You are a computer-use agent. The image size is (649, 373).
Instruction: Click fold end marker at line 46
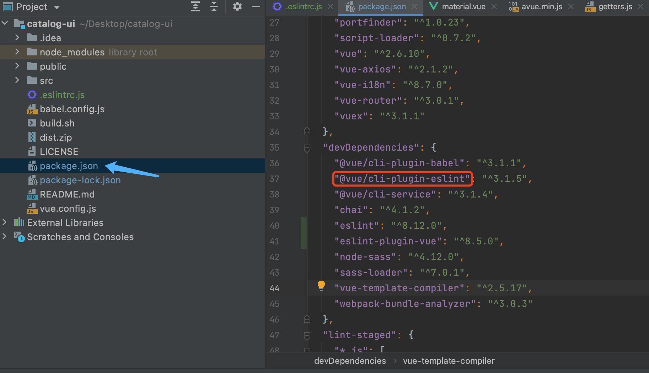coord(307,319)
